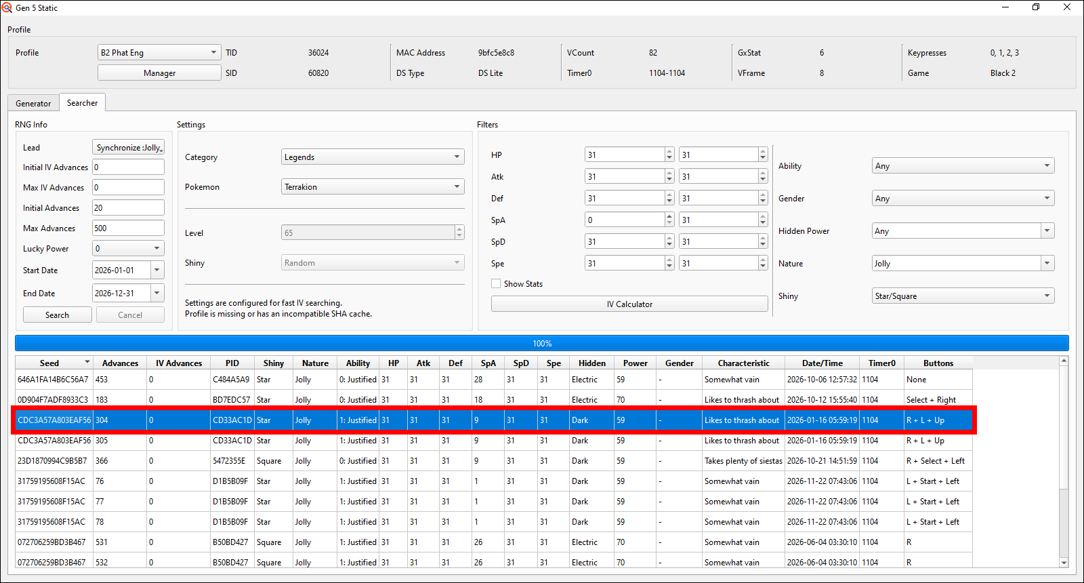Decrease the SpA maximum value spinner

tap(763, 223)
